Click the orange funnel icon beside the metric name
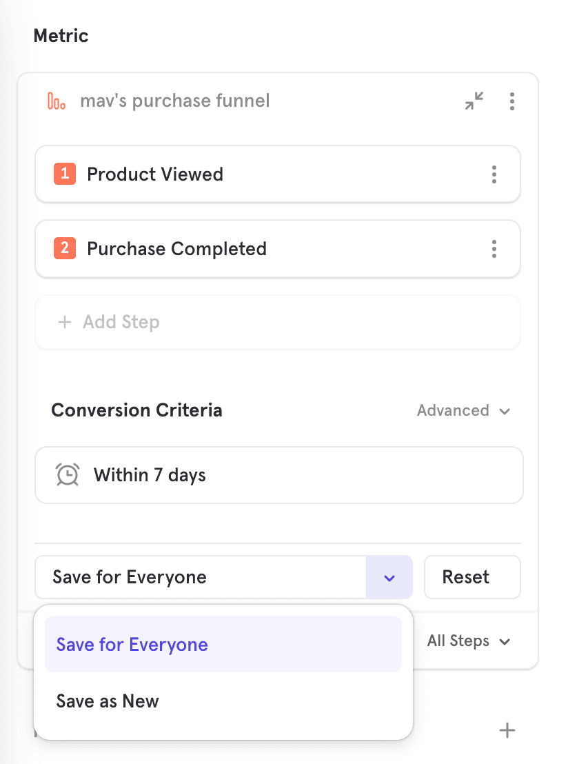 pyautogui.click(x=57, y=101)
